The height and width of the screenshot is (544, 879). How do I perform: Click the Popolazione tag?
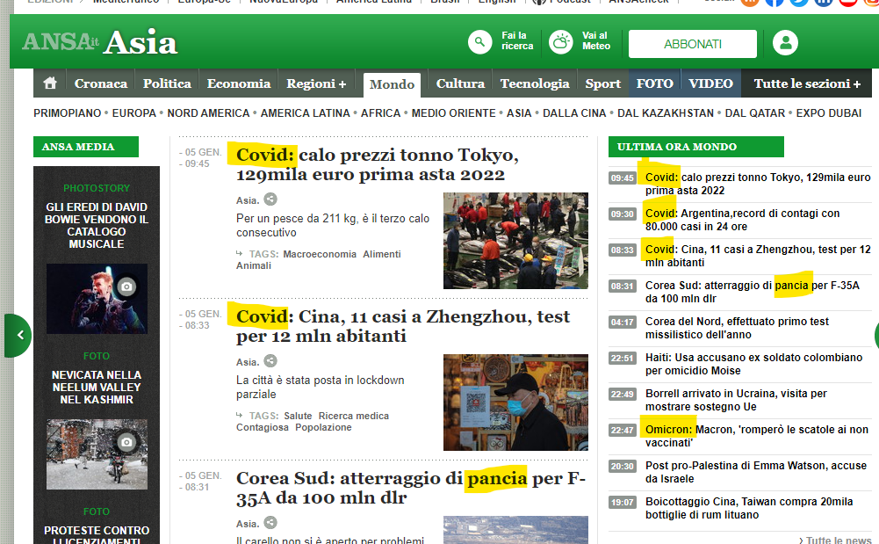click(x=323, y=427)
